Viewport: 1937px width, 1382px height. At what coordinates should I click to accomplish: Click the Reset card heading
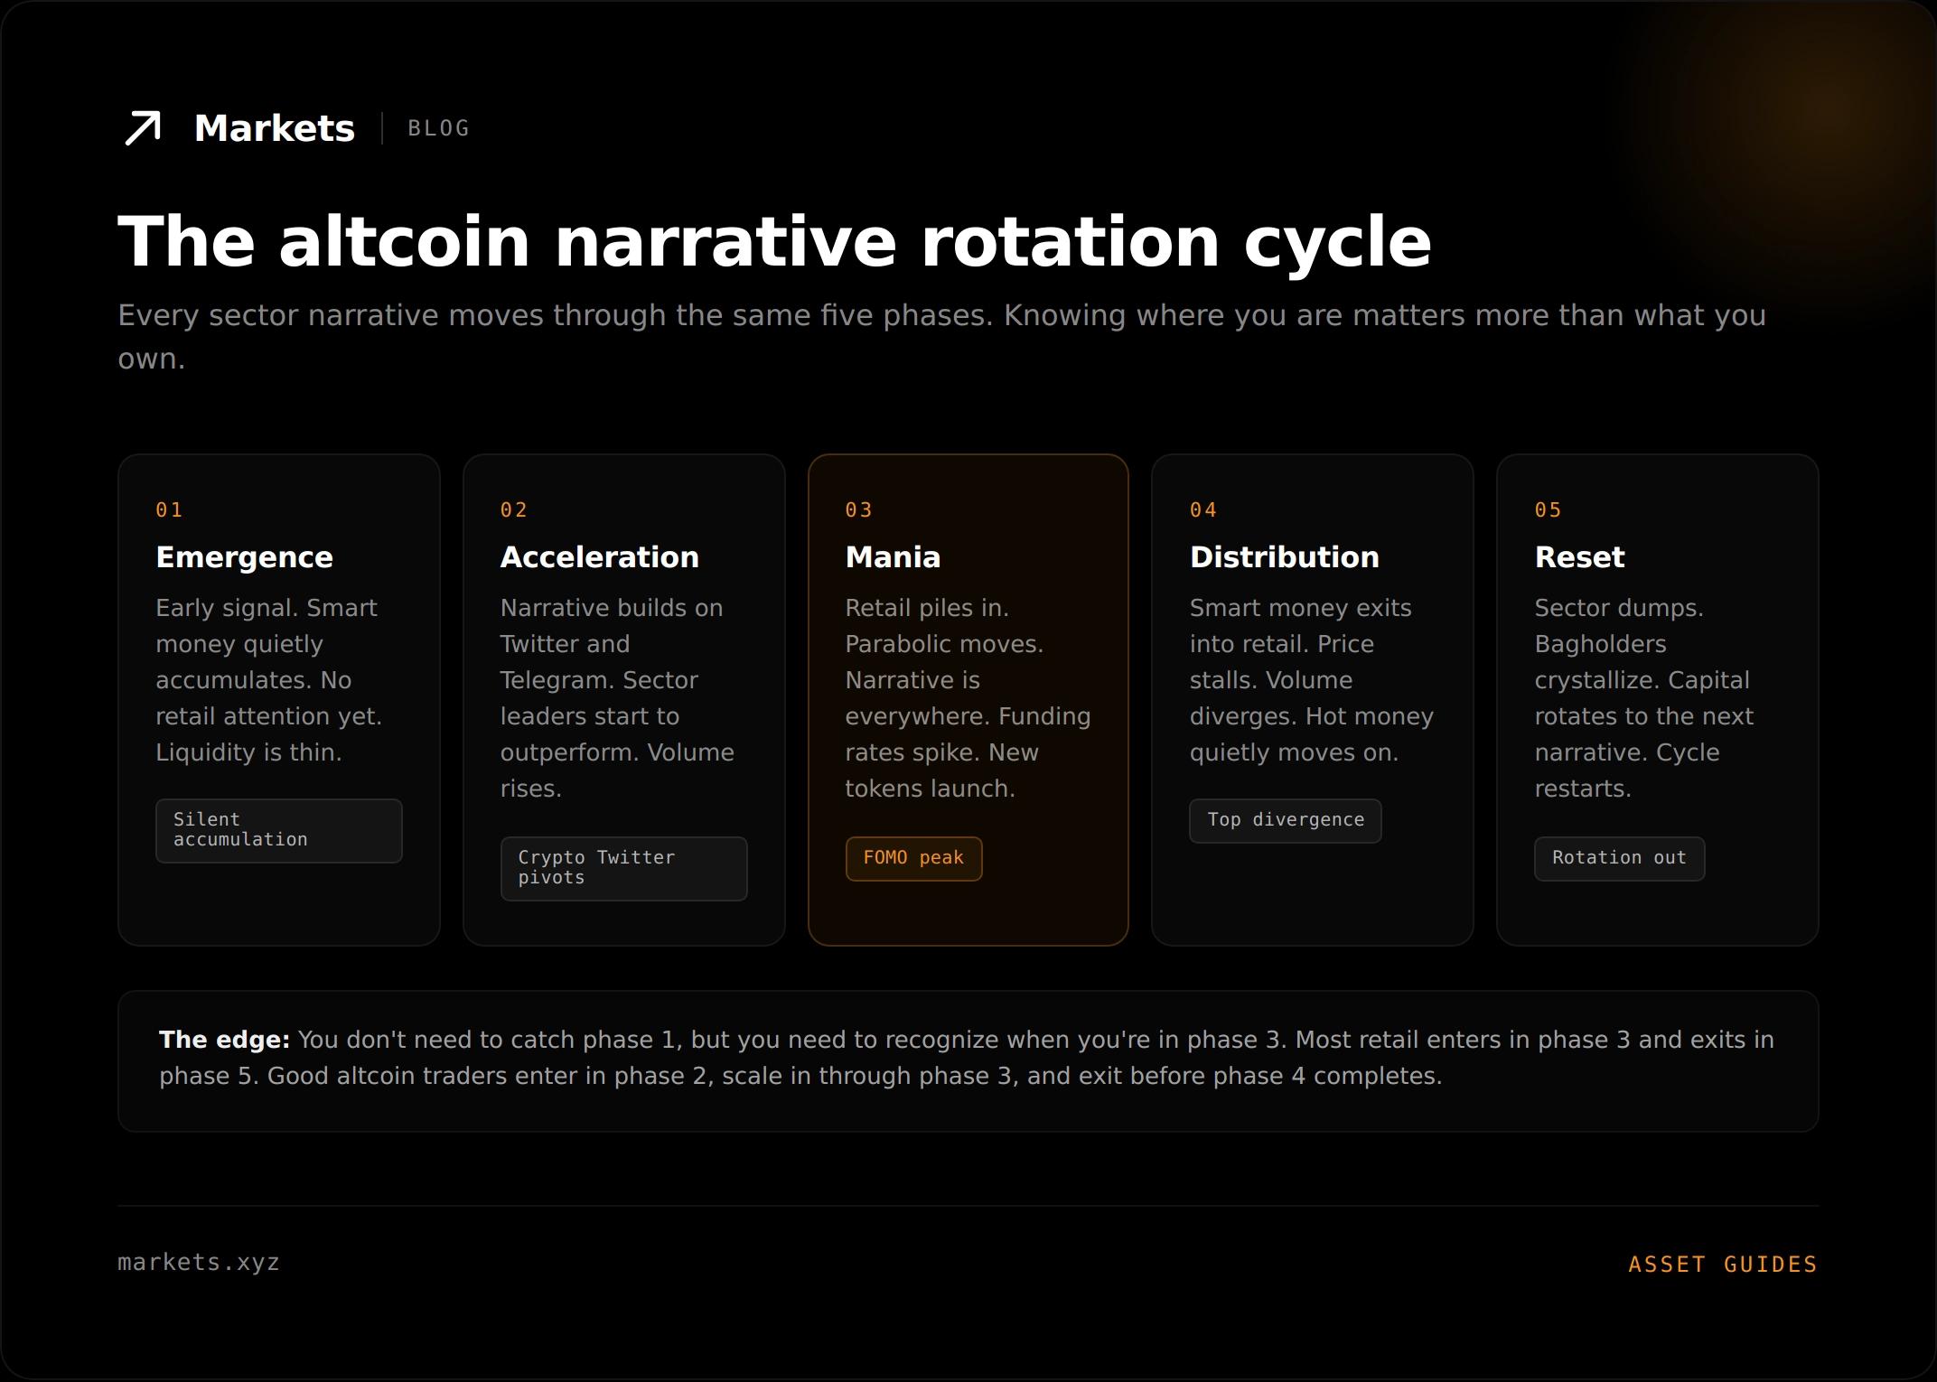(1579, 557)
